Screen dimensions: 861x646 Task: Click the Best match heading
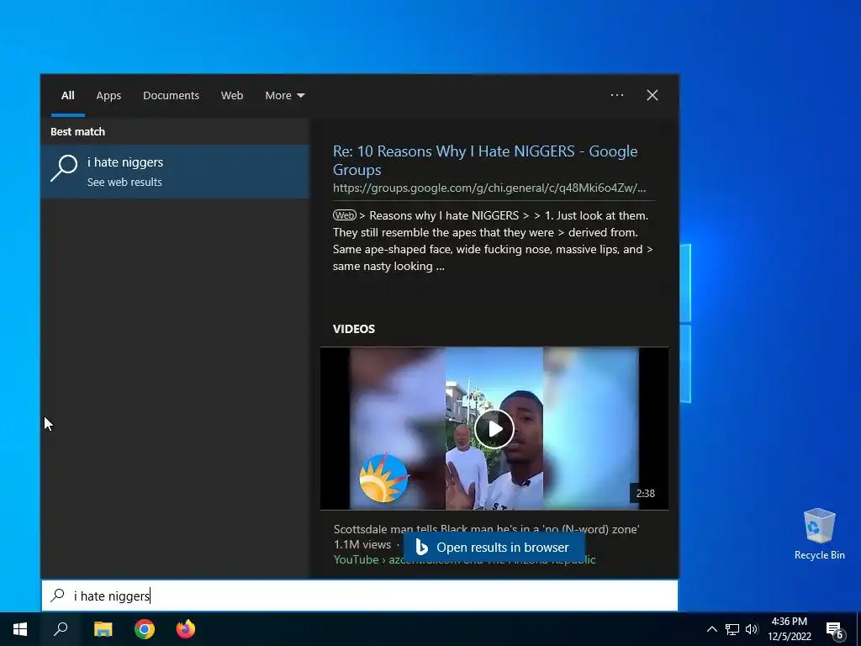(77, 131)
